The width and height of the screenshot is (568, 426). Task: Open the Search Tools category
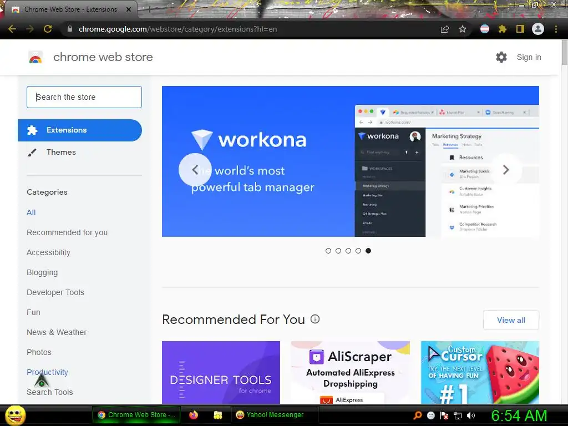pyautogui.click(x=49, y=392)
